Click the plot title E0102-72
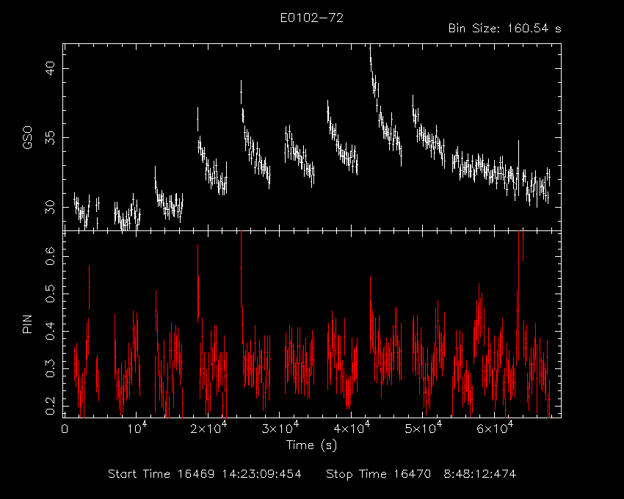Viewport: 624px width, 499px height. point(311,18)
